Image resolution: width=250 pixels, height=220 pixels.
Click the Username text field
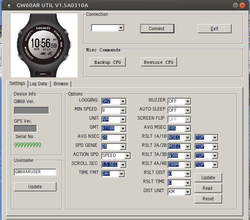coord(35,172)
